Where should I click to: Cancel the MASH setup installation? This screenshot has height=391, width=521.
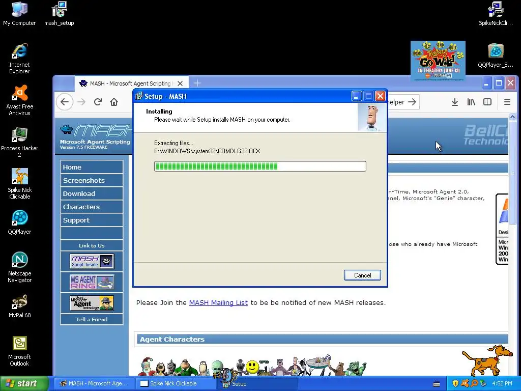362,275
